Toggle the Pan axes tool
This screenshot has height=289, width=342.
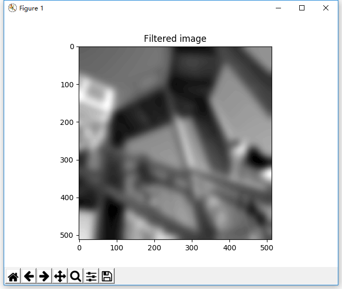[x=60, y=276]
